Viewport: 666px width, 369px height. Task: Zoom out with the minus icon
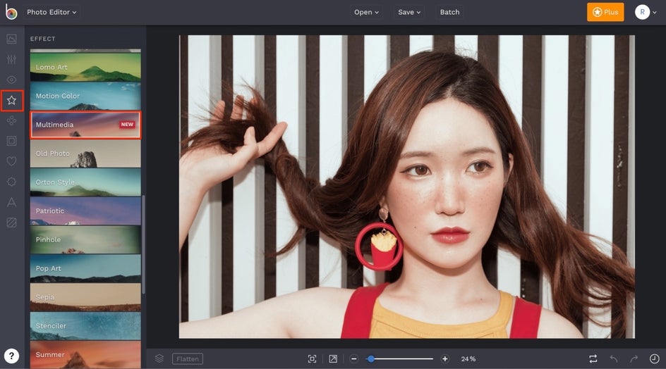pos(354,359)
